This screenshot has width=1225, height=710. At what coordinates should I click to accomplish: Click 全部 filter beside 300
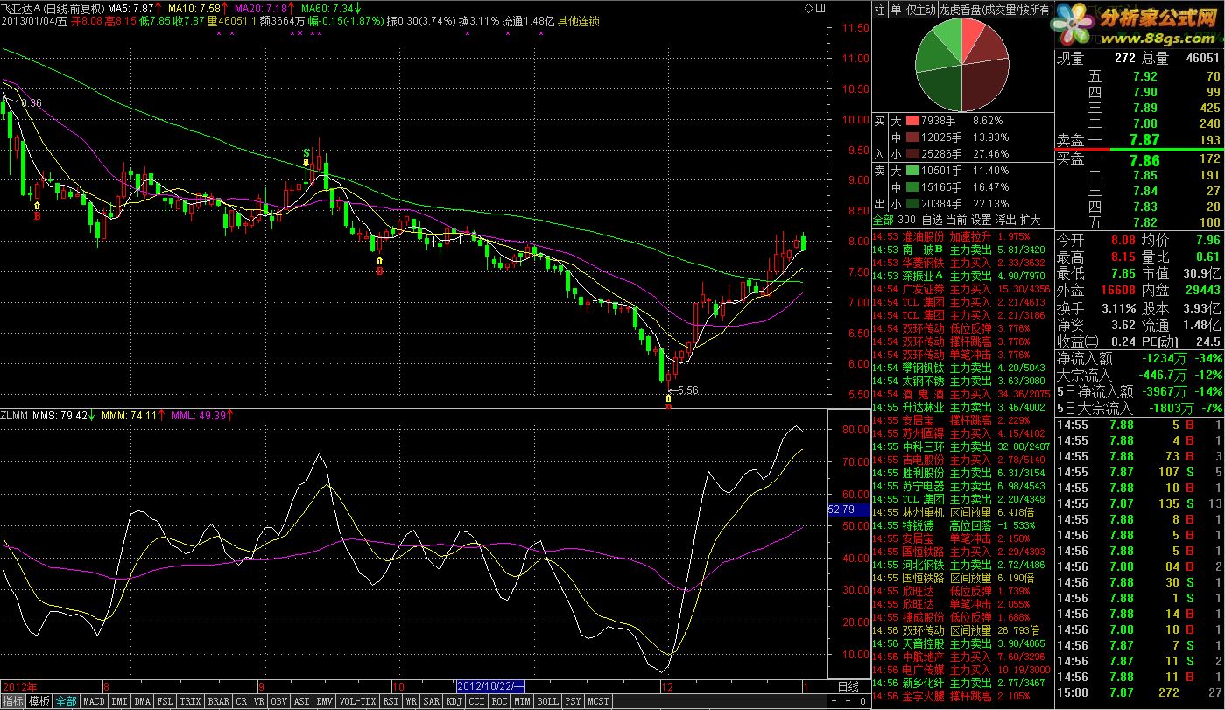coord(884,220)
